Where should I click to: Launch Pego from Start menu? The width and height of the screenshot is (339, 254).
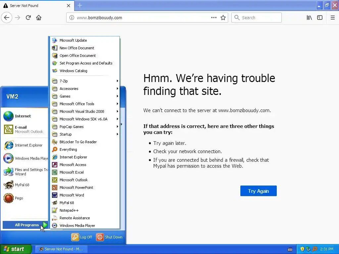25,198
